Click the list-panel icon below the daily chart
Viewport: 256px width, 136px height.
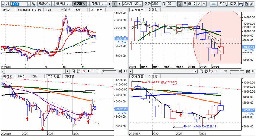79,71
